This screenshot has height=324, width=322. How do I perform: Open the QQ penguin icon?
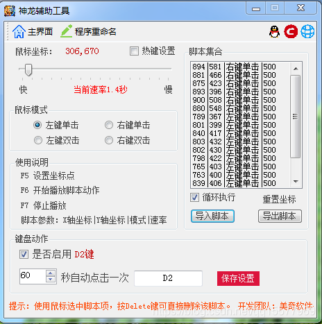pyautogui.click(x=274, y=31)
